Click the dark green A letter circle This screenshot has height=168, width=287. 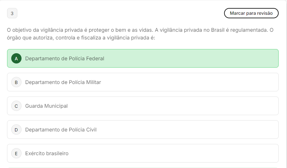tap(16, 58)
